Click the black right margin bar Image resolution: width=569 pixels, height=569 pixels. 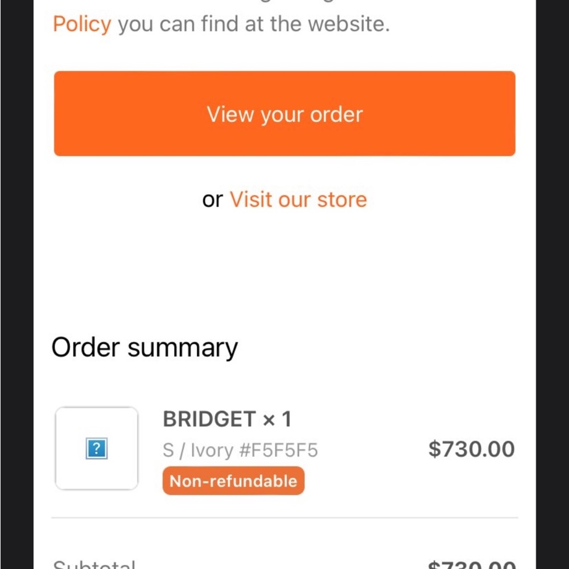click(552, 284)
